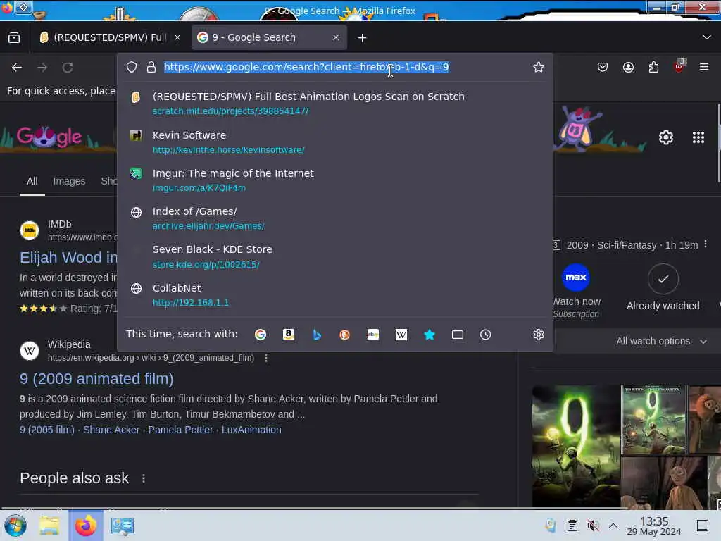Open the large green 9 poster thumbnail
Screen dimensions: 721x541
coord(576,446)
